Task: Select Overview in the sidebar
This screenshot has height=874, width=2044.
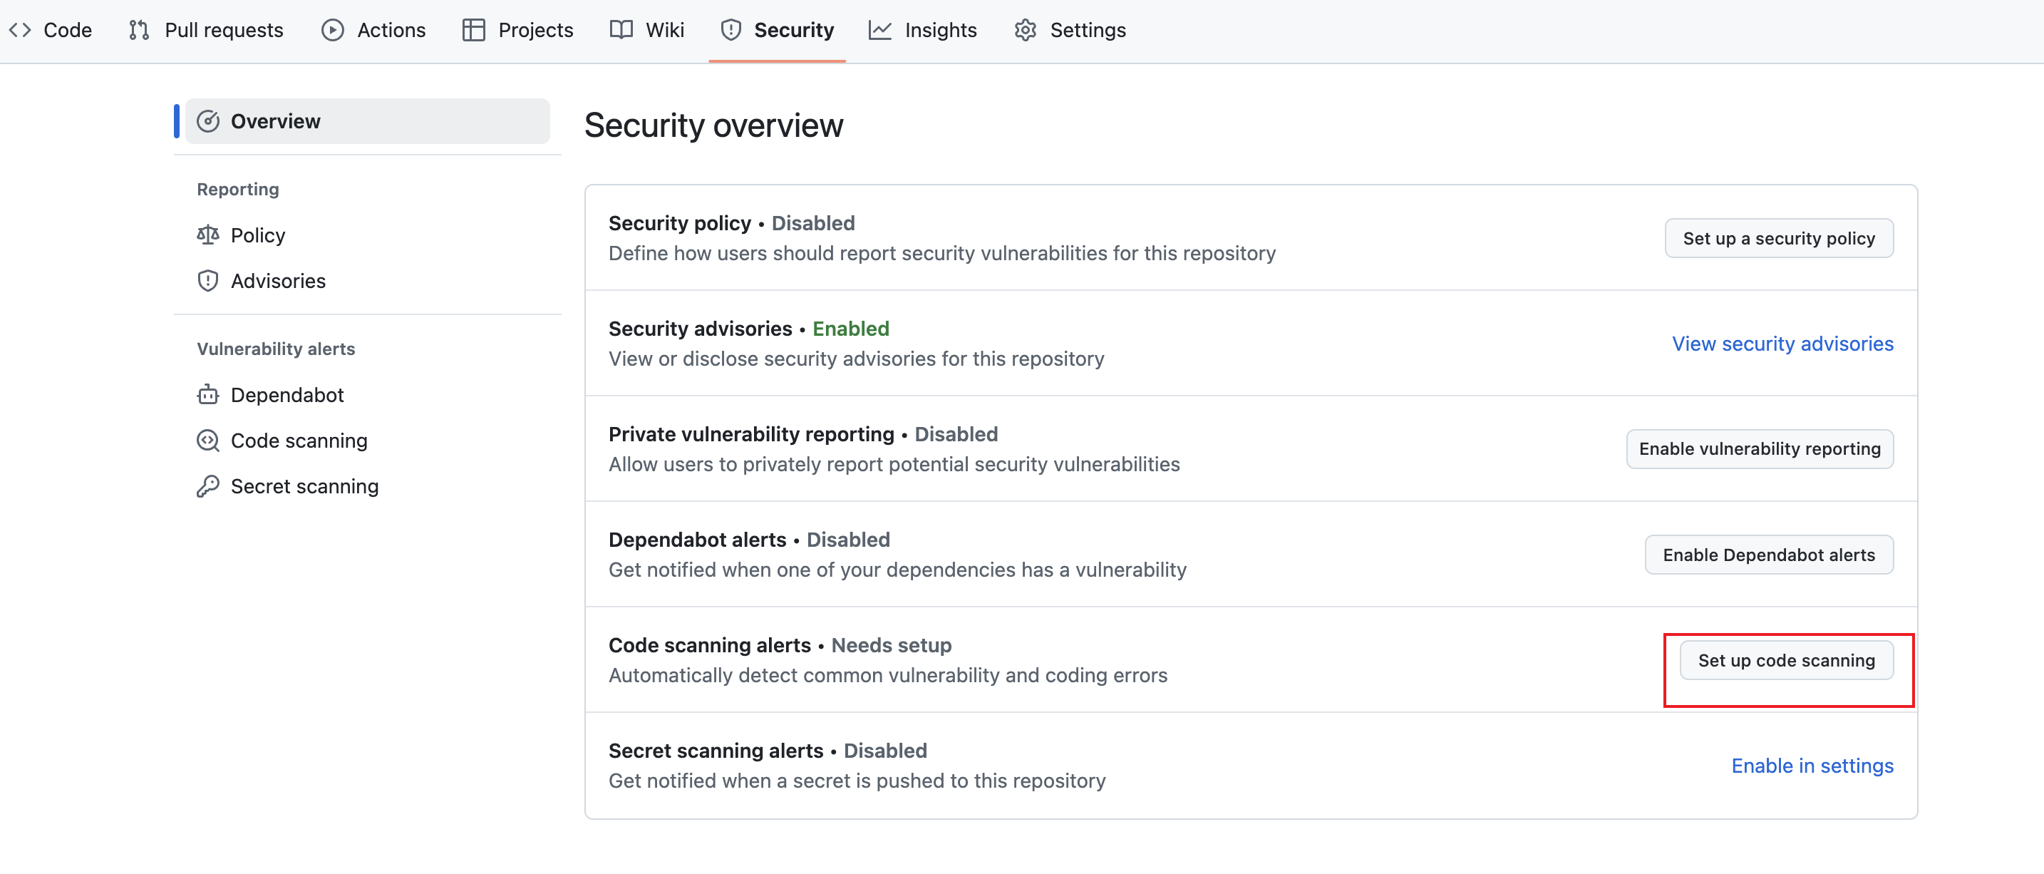Action: (367, 121)
